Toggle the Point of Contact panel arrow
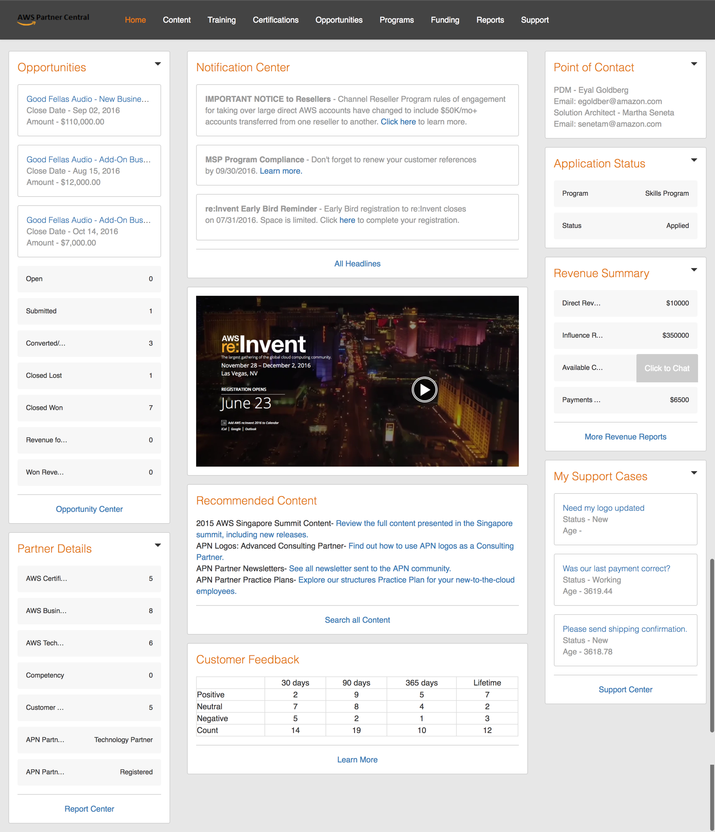Viewport: 715px width, 832px height. point(694,64)
